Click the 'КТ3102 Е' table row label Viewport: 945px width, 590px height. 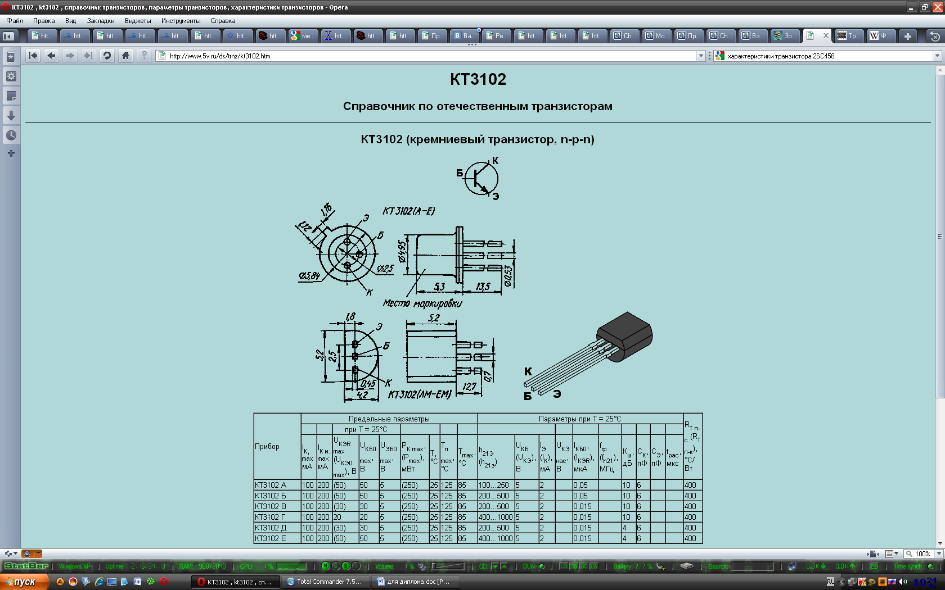[271, 538]
